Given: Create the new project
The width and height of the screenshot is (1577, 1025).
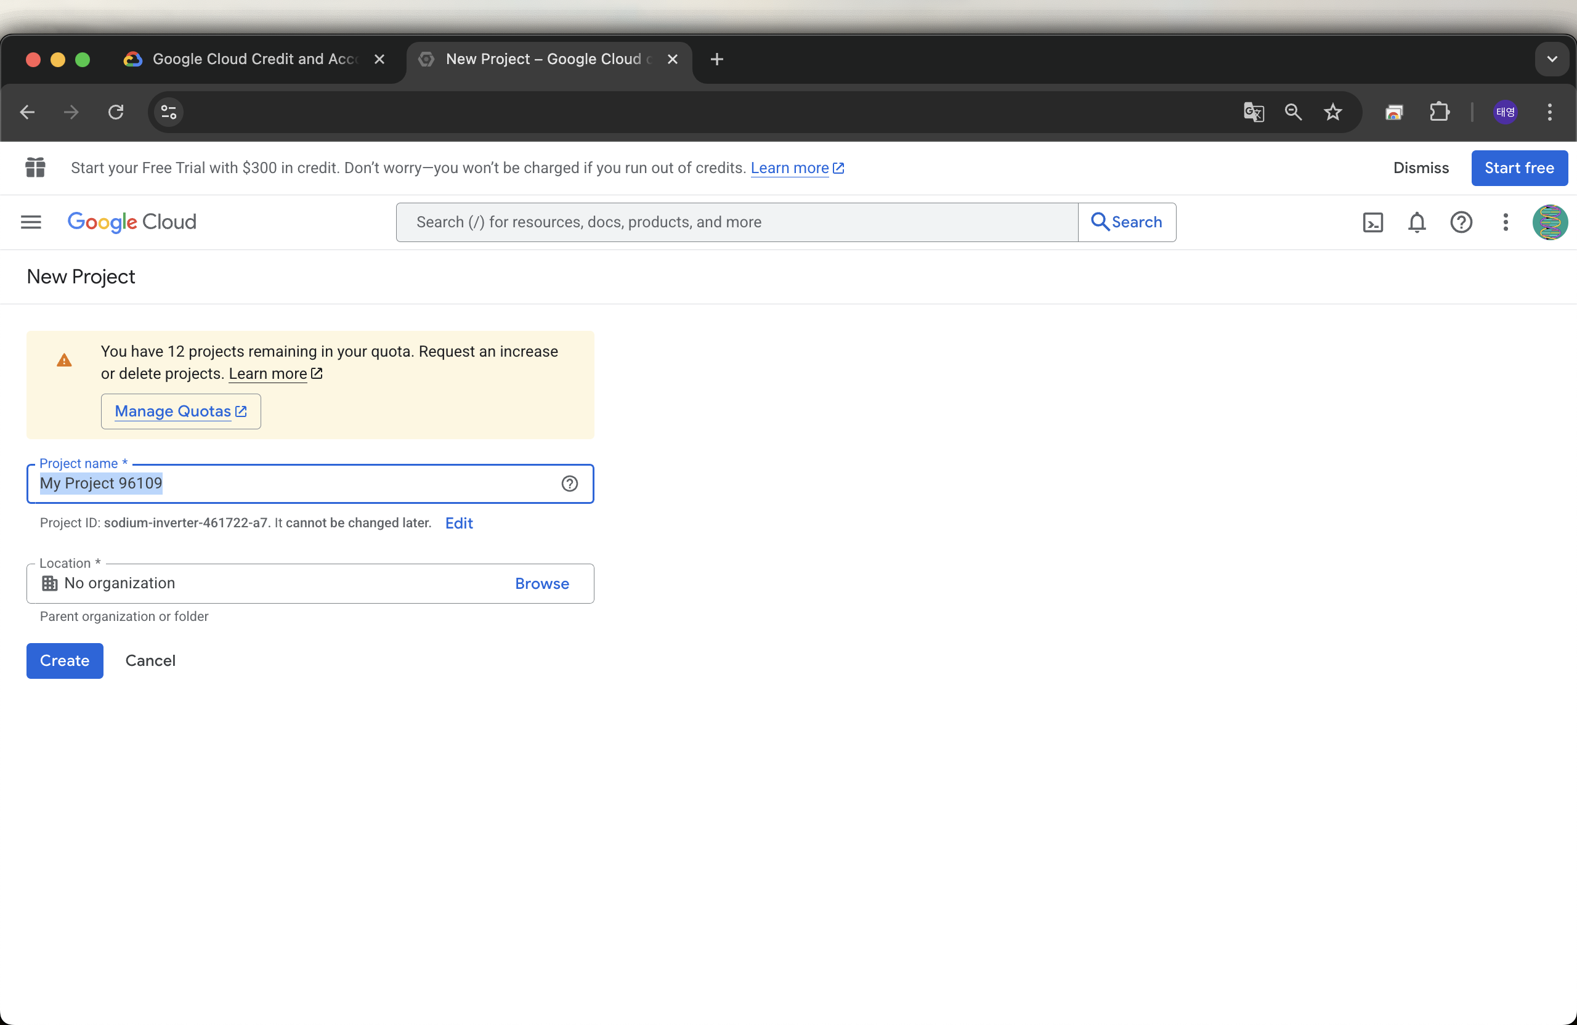Looking at the screenshot, I should coord(64,660).
